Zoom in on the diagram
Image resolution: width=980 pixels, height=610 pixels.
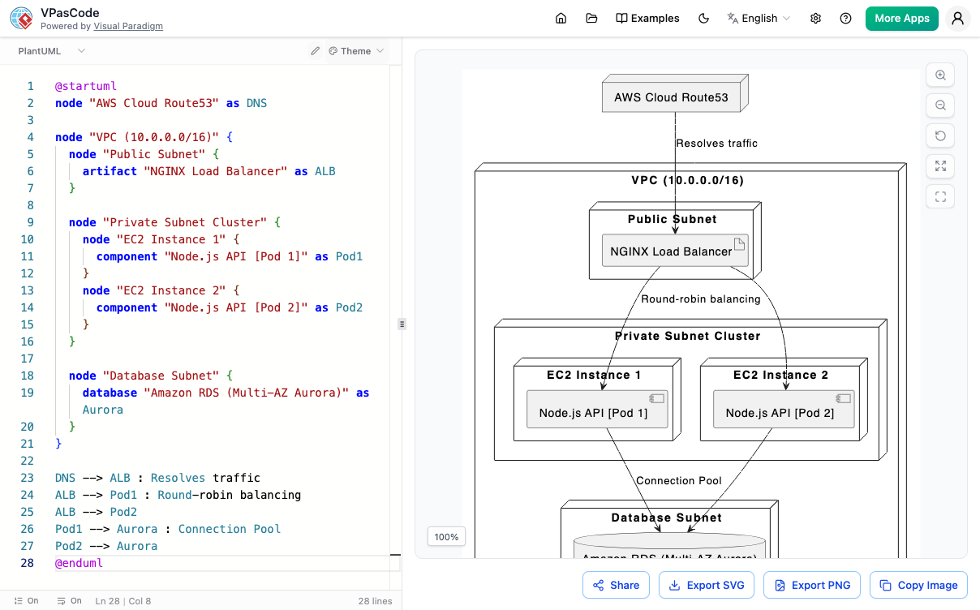coord(940,75)
